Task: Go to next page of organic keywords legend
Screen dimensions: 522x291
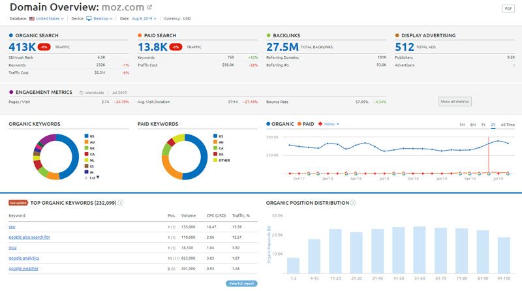Action: pyautogui.click(x=98, y=177)
